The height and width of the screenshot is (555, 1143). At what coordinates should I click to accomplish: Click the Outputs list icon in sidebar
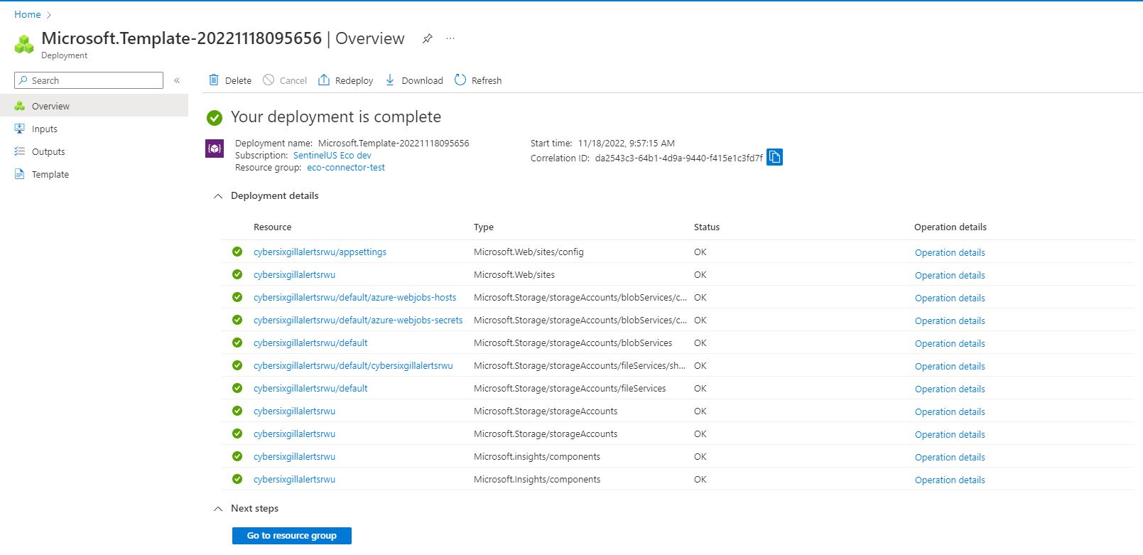pos(20,151)
